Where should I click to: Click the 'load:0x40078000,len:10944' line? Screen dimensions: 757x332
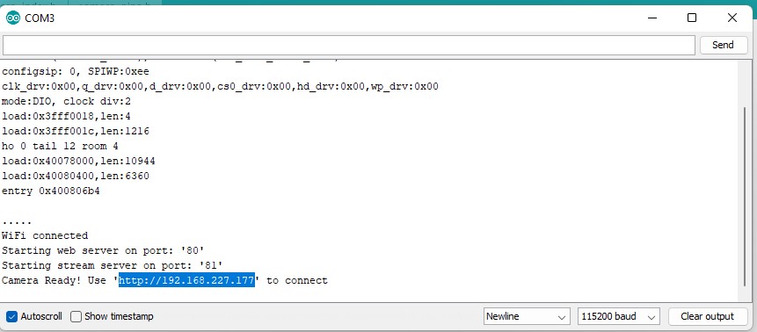pos(78,162)
